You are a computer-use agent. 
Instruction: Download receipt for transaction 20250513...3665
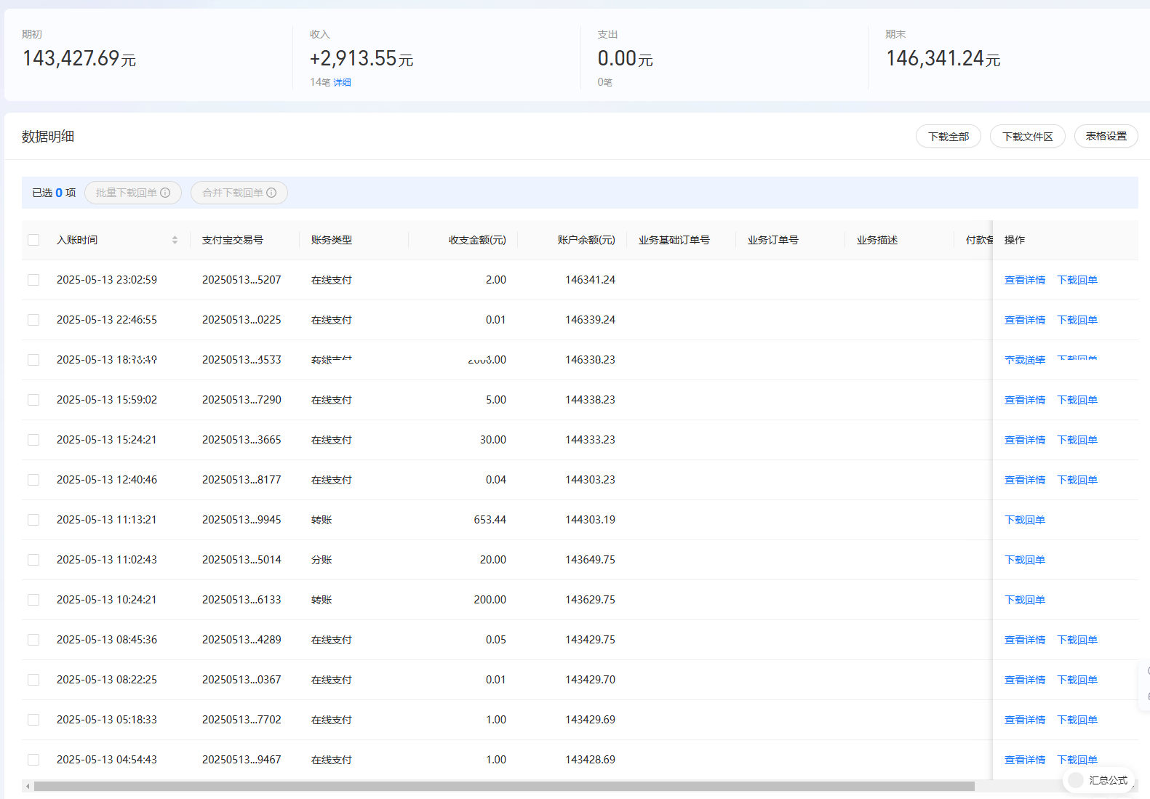point(1077,440)
